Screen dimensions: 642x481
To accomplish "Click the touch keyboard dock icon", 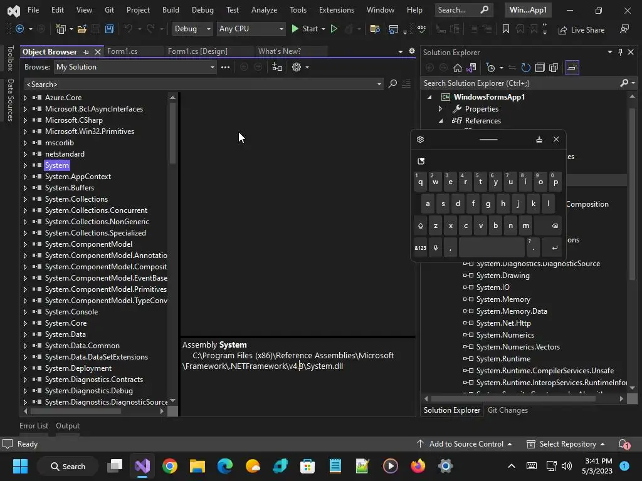I will (539, 140).
